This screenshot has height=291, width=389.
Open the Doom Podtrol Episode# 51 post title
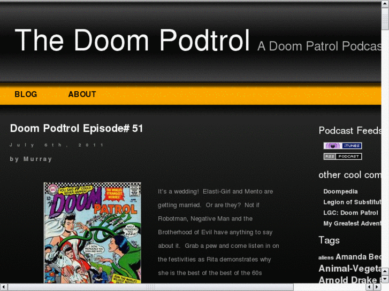(x=77, y=128)
